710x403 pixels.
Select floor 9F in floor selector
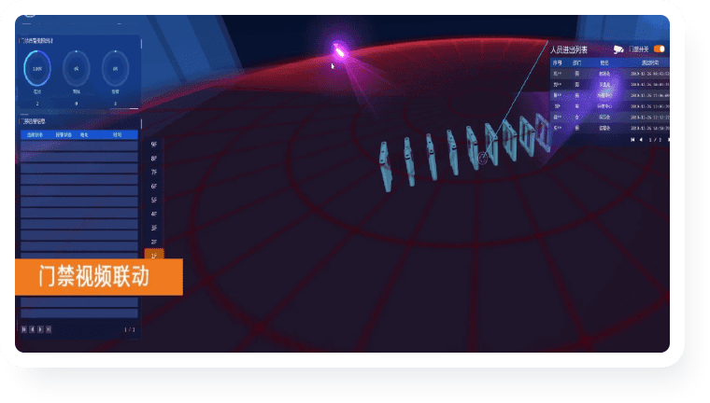pos(154,145)
